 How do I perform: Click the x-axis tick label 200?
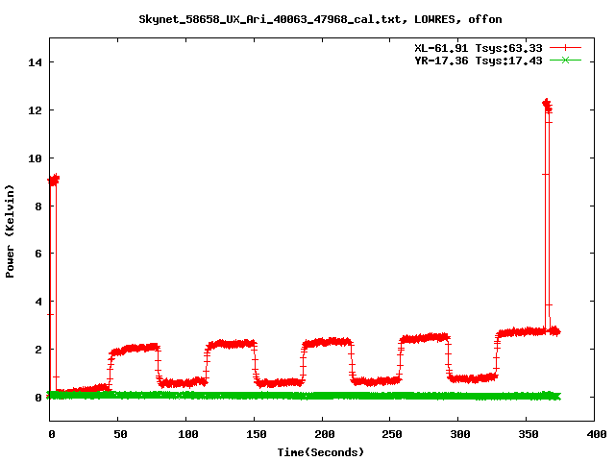pos(325,434)
